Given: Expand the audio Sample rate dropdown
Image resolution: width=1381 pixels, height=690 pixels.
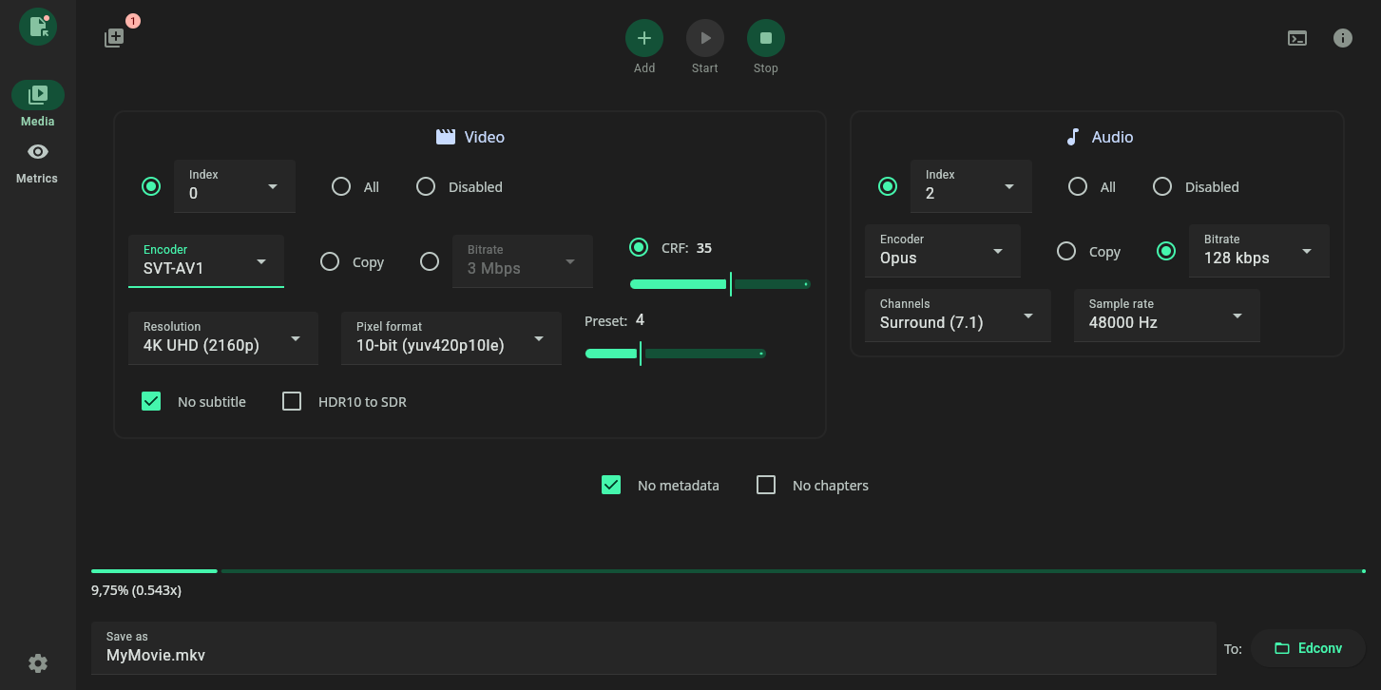Looking at the screenshot, I should click(x=1166, y=316).
